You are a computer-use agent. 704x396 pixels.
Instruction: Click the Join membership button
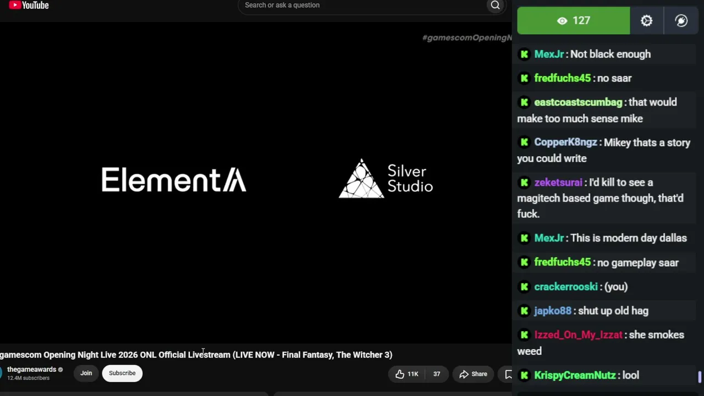(x=86, y=373)
